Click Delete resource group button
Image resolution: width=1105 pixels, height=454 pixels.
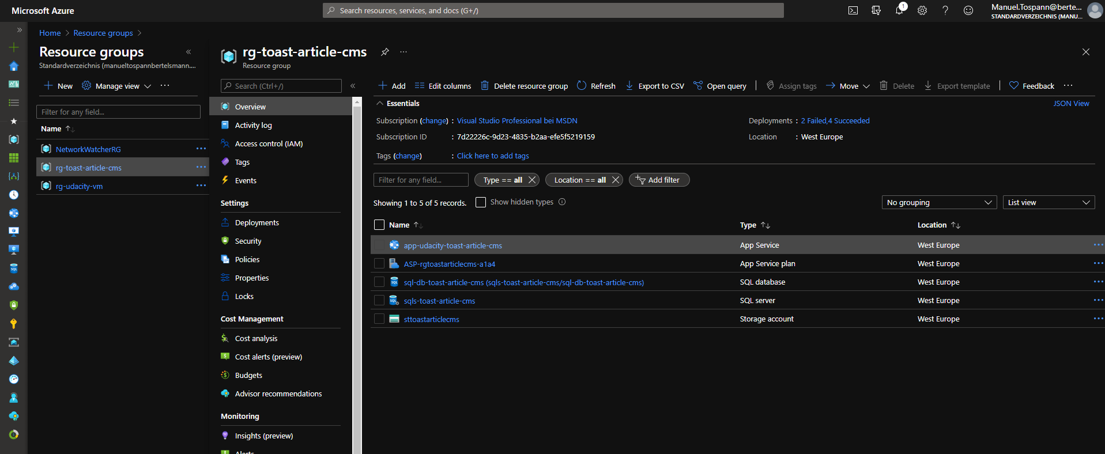525,86
